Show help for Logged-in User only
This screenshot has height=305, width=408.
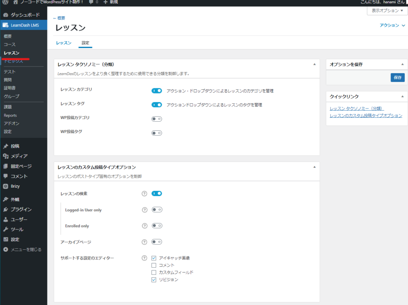[x=145, y=210]
